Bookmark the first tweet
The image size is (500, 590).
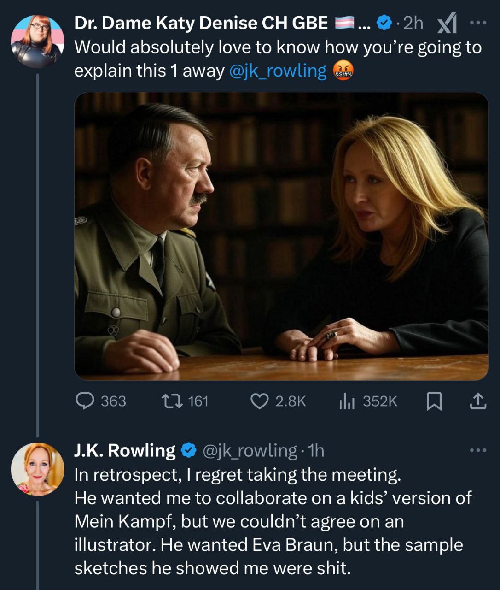(x=434, y=401)
